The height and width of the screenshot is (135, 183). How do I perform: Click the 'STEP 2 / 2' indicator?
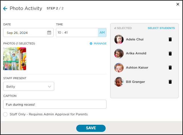point(55,8)
